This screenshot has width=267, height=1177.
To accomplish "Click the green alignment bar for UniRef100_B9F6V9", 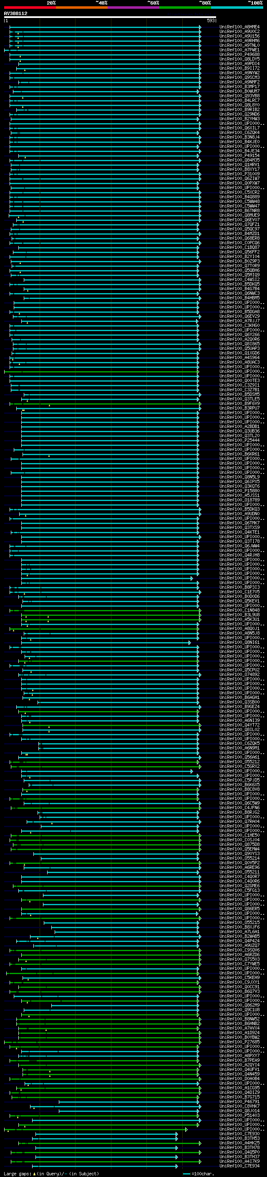I will pos(106,403).
